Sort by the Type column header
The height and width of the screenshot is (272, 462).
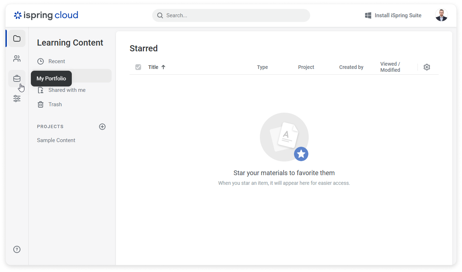pyautogui.click(x=262, y=67)
